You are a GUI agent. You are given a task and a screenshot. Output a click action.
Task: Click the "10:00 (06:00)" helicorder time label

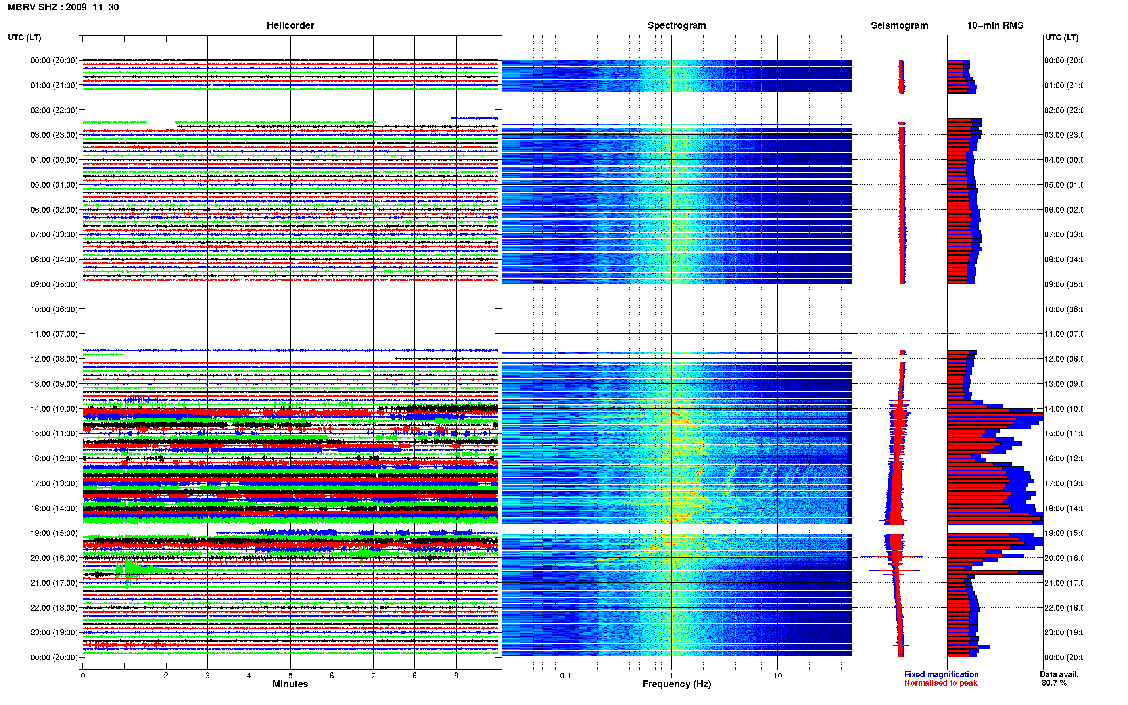54,309
